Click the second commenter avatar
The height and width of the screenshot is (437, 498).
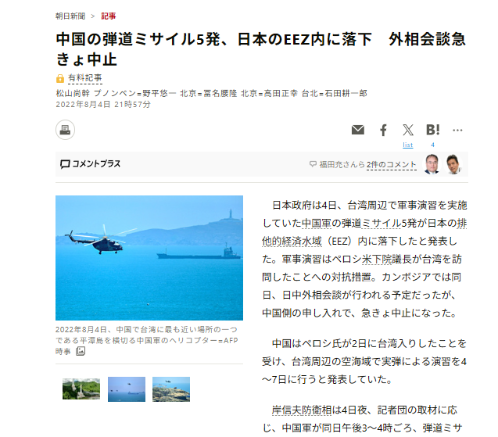click(453, 164)
